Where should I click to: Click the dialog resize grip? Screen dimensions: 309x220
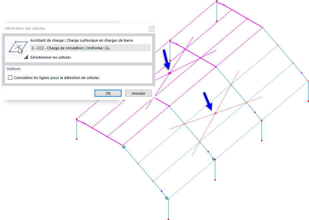coord(153,98)
